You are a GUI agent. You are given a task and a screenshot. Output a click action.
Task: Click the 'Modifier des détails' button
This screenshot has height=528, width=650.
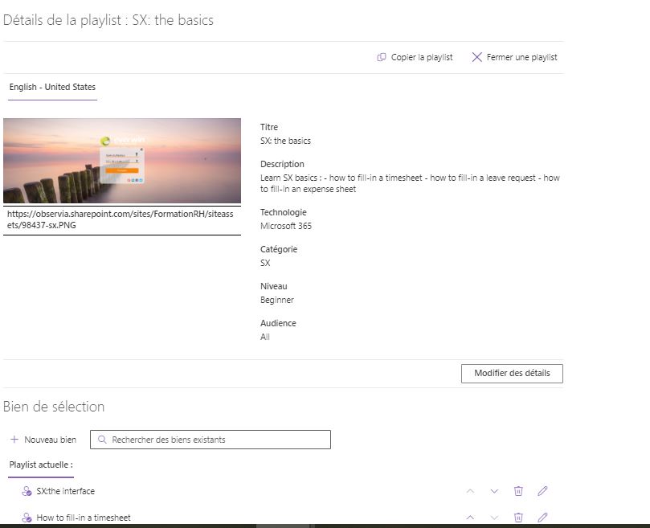coord(512,373)
